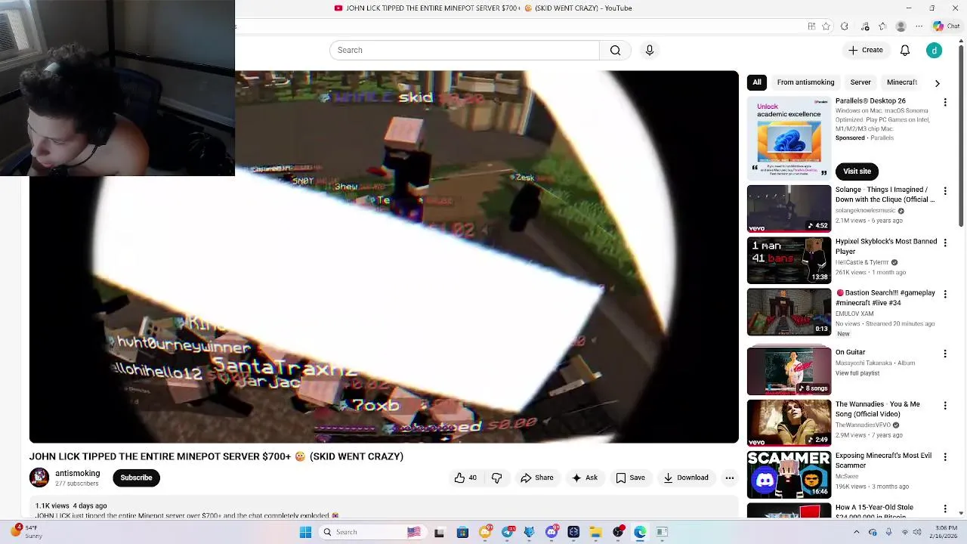Open the Edge extensions puzzle icon

(x=845, y=26)
